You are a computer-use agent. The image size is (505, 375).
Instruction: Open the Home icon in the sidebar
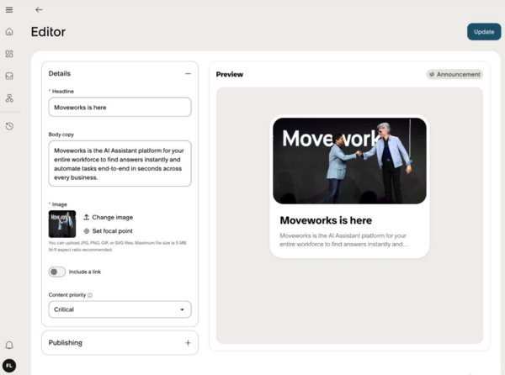pos(9,32)
